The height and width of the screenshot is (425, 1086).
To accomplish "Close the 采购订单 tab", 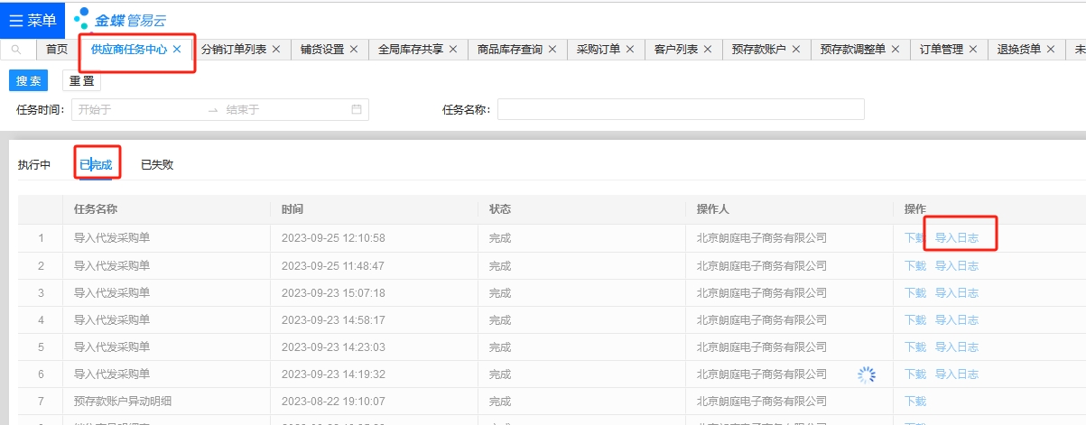I will point(630,50).
